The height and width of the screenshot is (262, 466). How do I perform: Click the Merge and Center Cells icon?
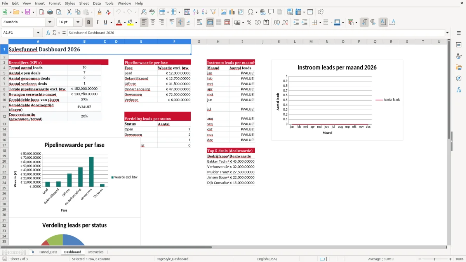pyautogui.click(x=210, y=23)
